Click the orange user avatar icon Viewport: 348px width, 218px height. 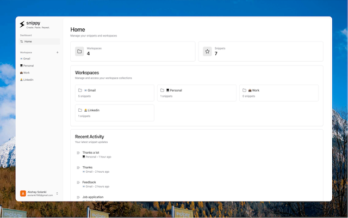23,193
